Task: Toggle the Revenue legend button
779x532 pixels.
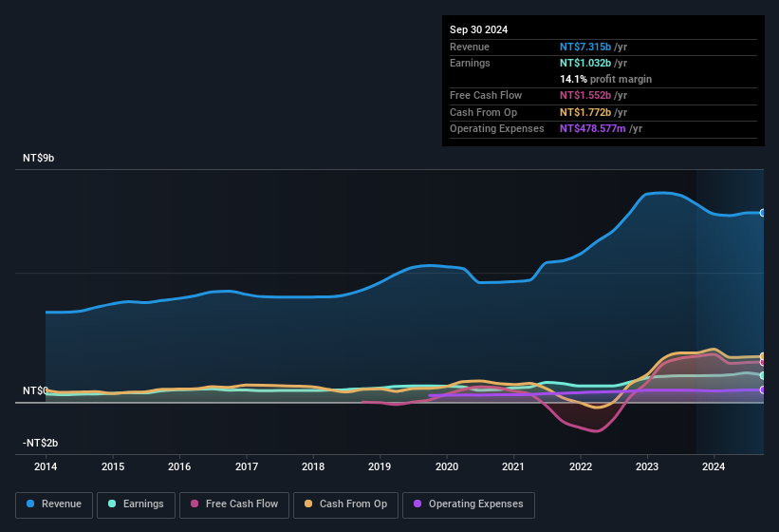Action: click(x=54, y=505)
